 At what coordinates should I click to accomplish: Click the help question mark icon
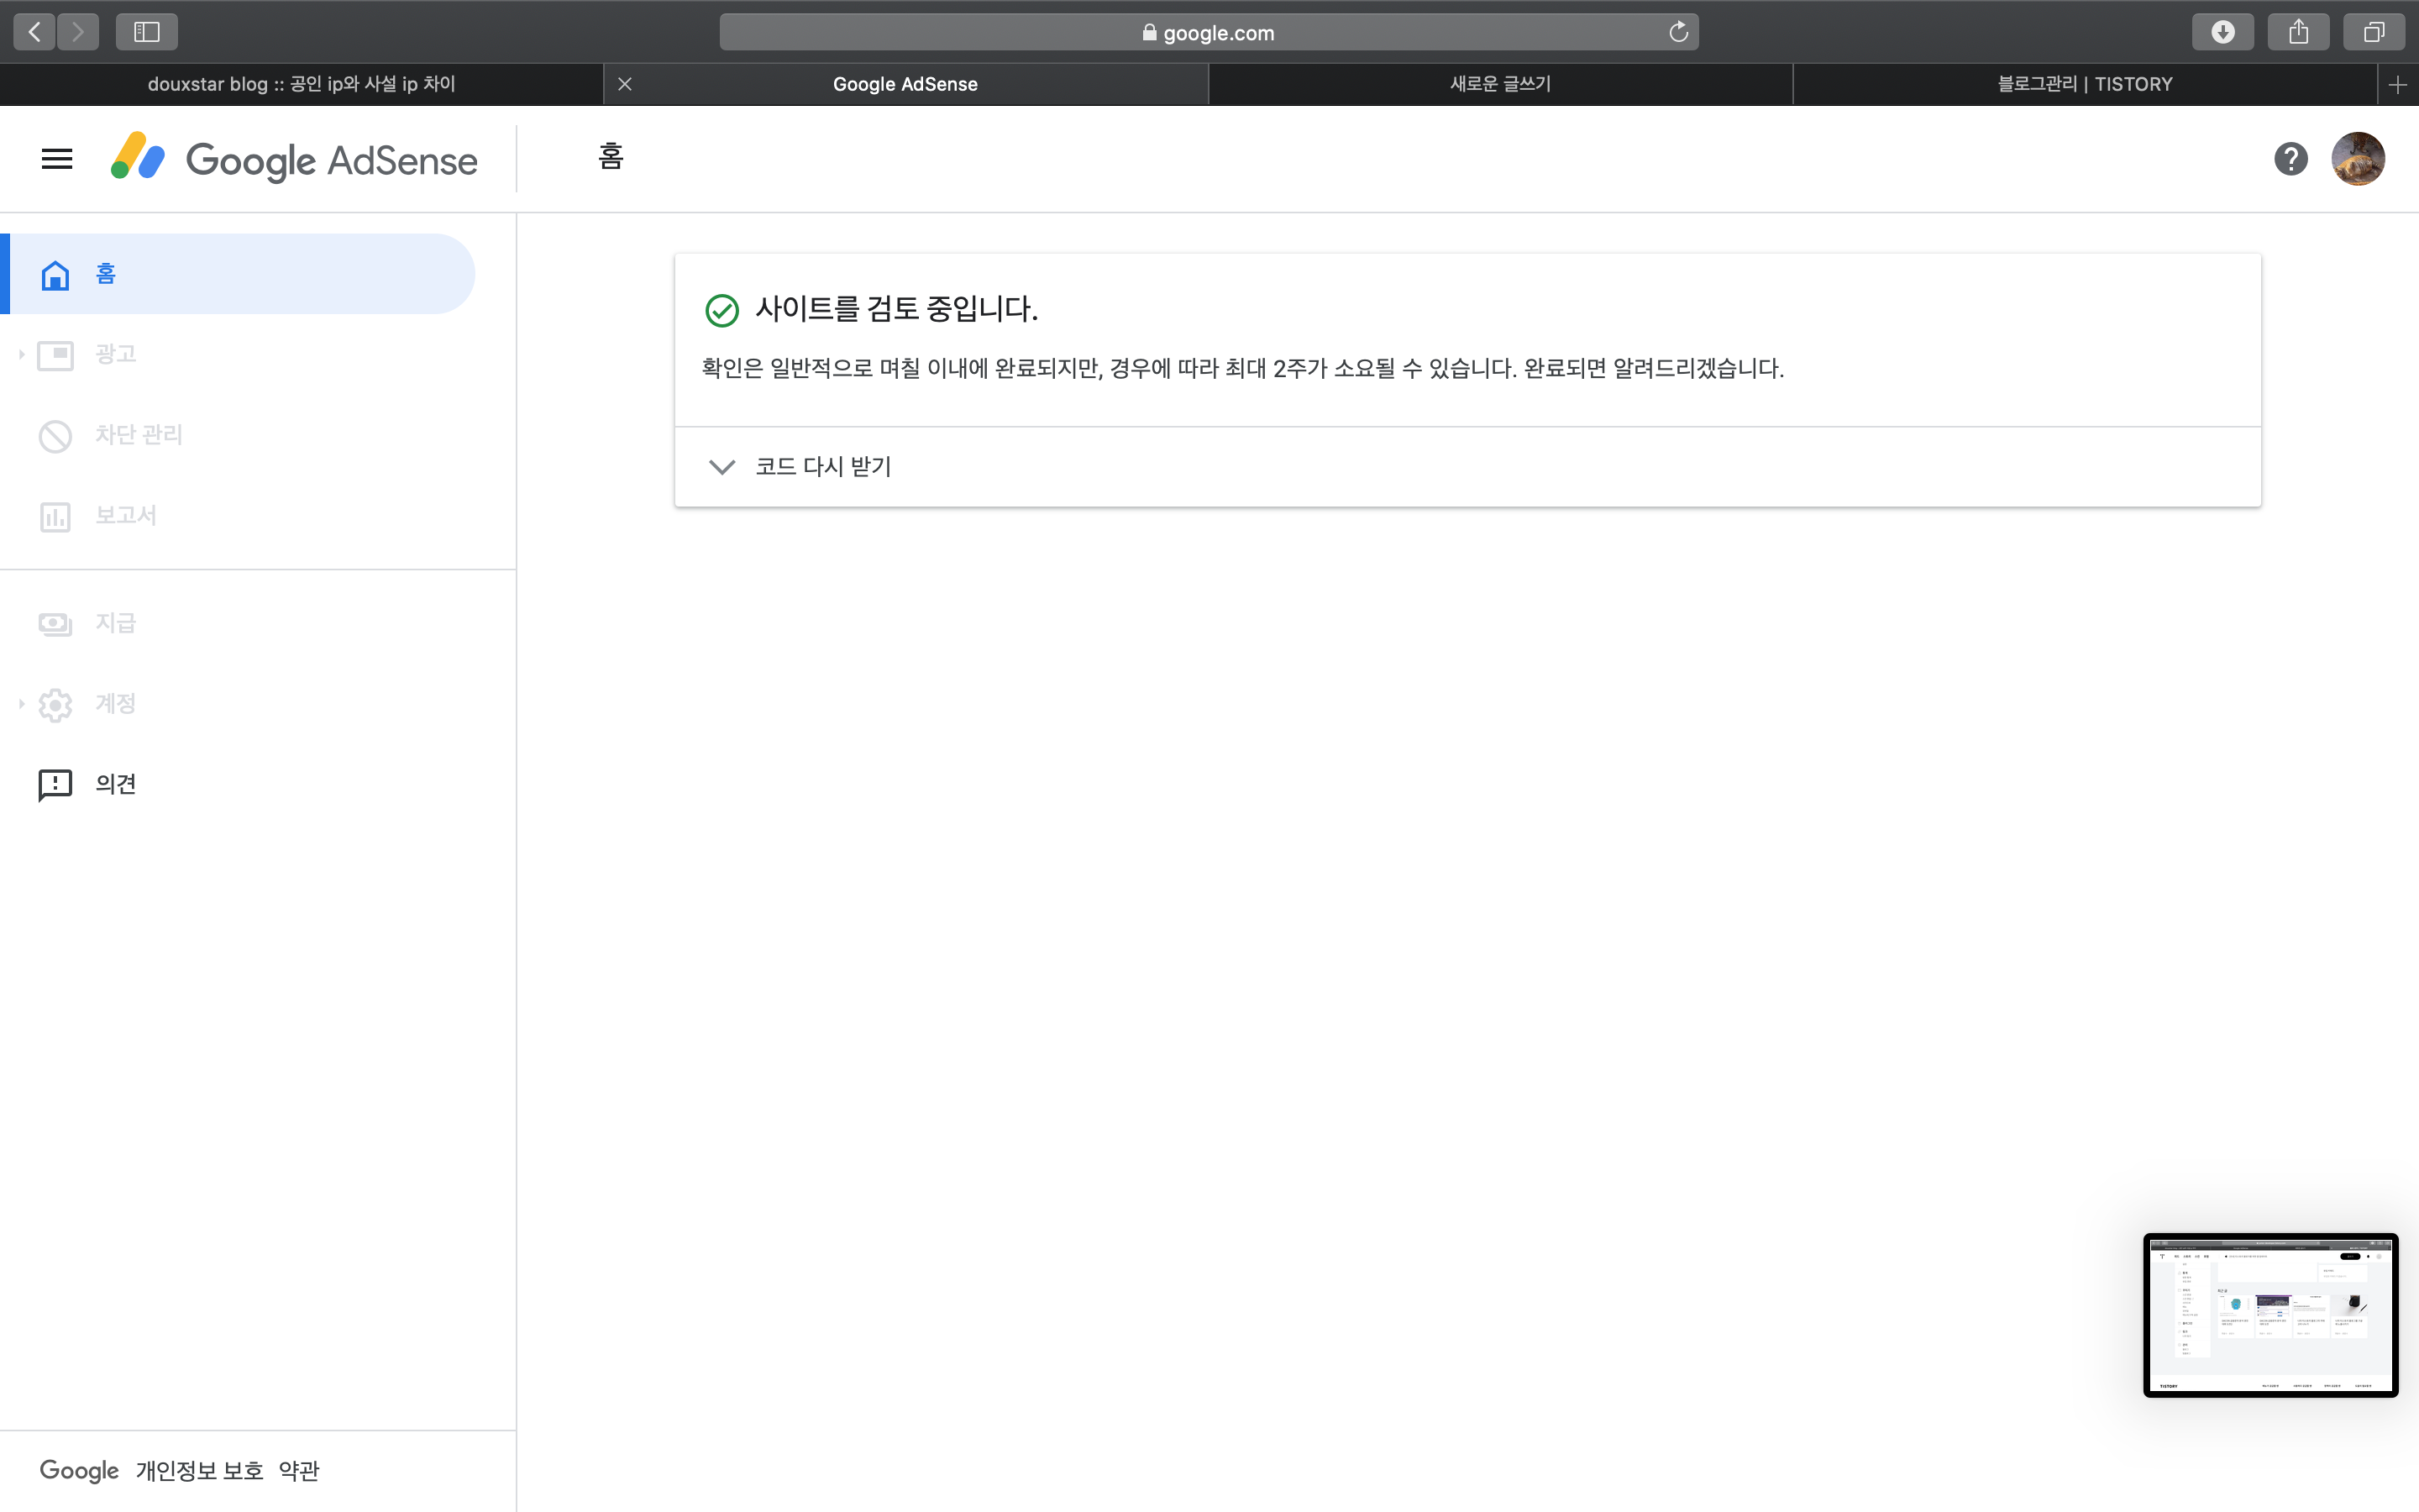pos(2290,159)
